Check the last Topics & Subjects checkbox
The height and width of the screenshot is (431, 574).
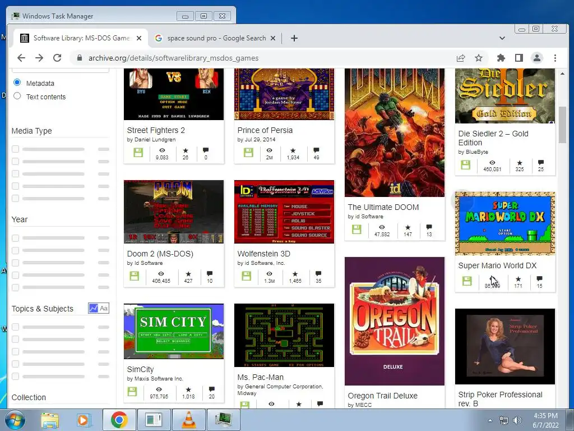click(x=15, y=376)
